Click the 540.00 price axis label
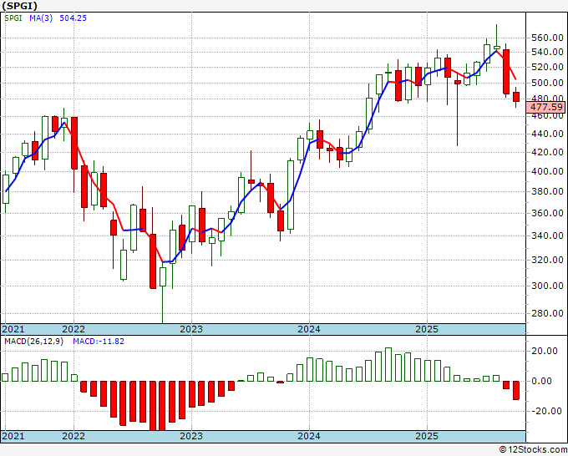 tap(547, 52)
